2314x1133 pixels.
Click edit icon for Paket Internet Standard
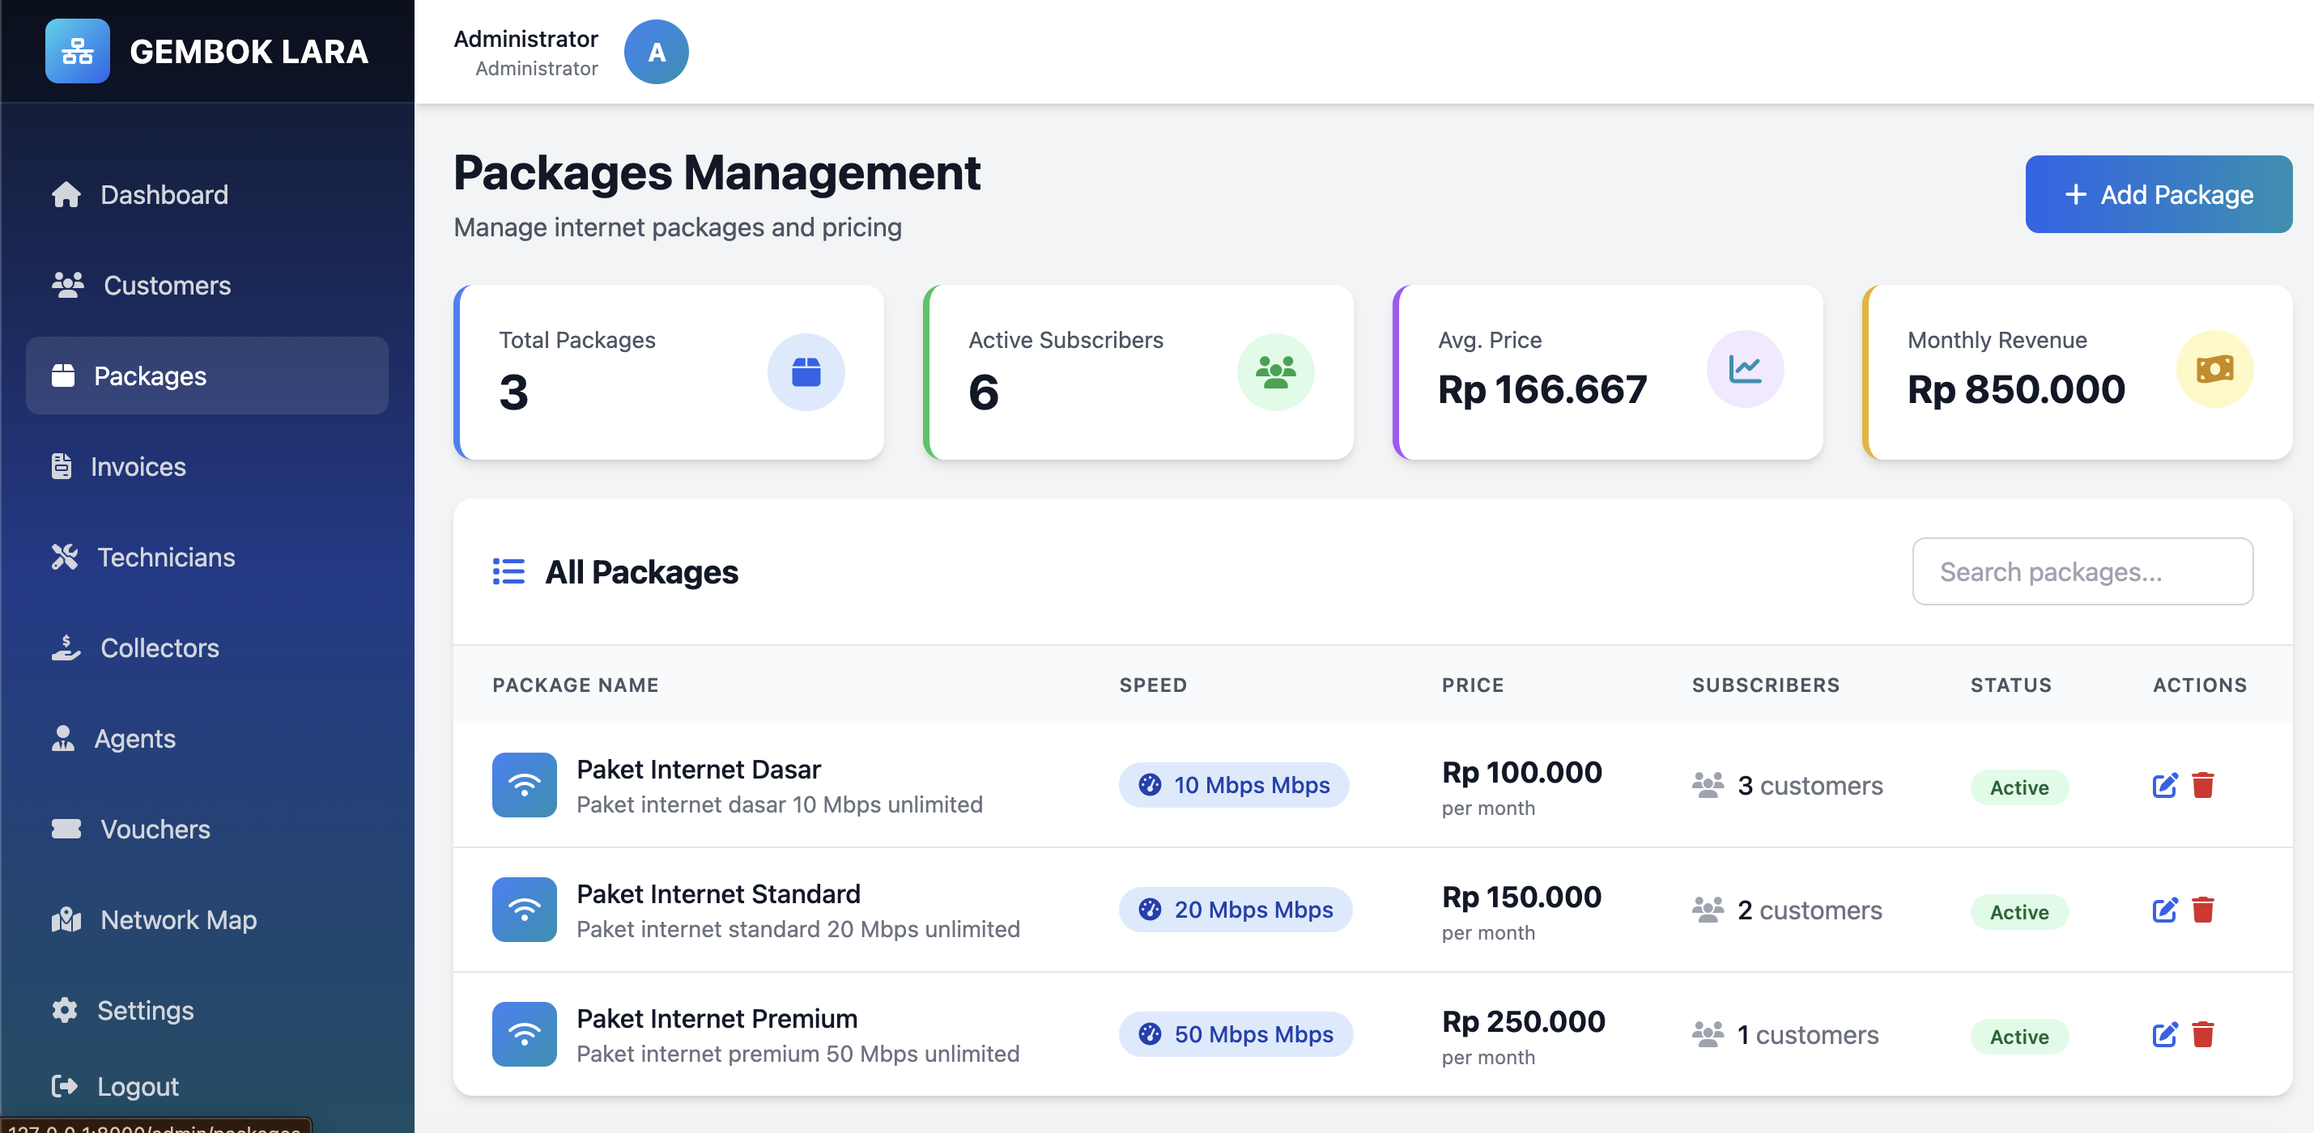(2164, 910)
